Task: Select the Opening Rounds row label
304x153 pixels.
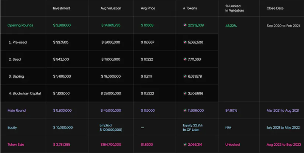Action: pos(20,25)
